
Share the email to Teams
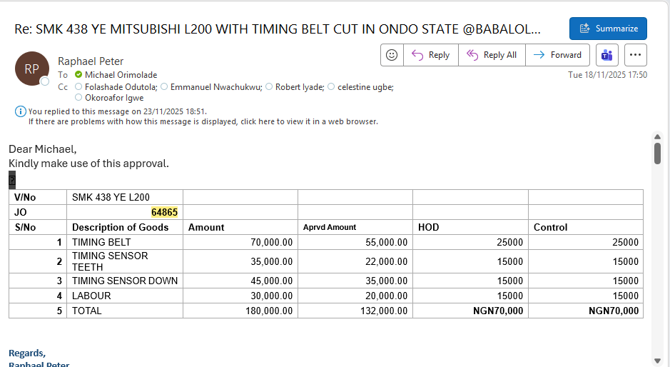pos(606,55)
